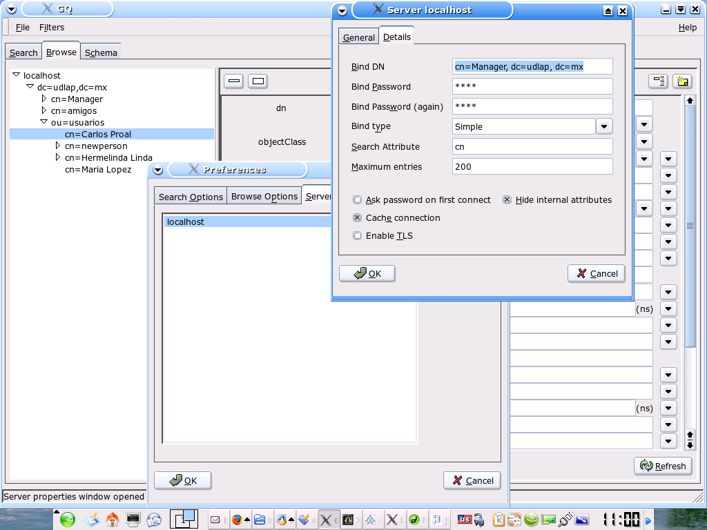Screen dimensions: 707x530
Task: Click the Maximum entries input field
Action: coord(532,166)
